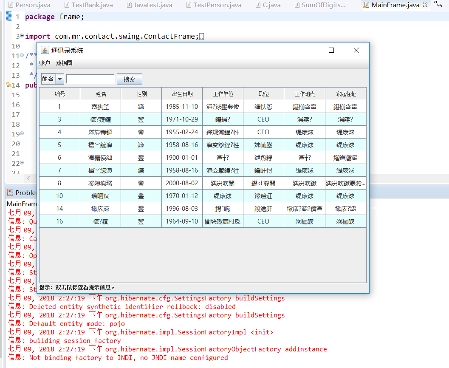This screenshot has width=449, height=368.
Task: Click CEO cell in row 3
Action: [x=263, y=119]
